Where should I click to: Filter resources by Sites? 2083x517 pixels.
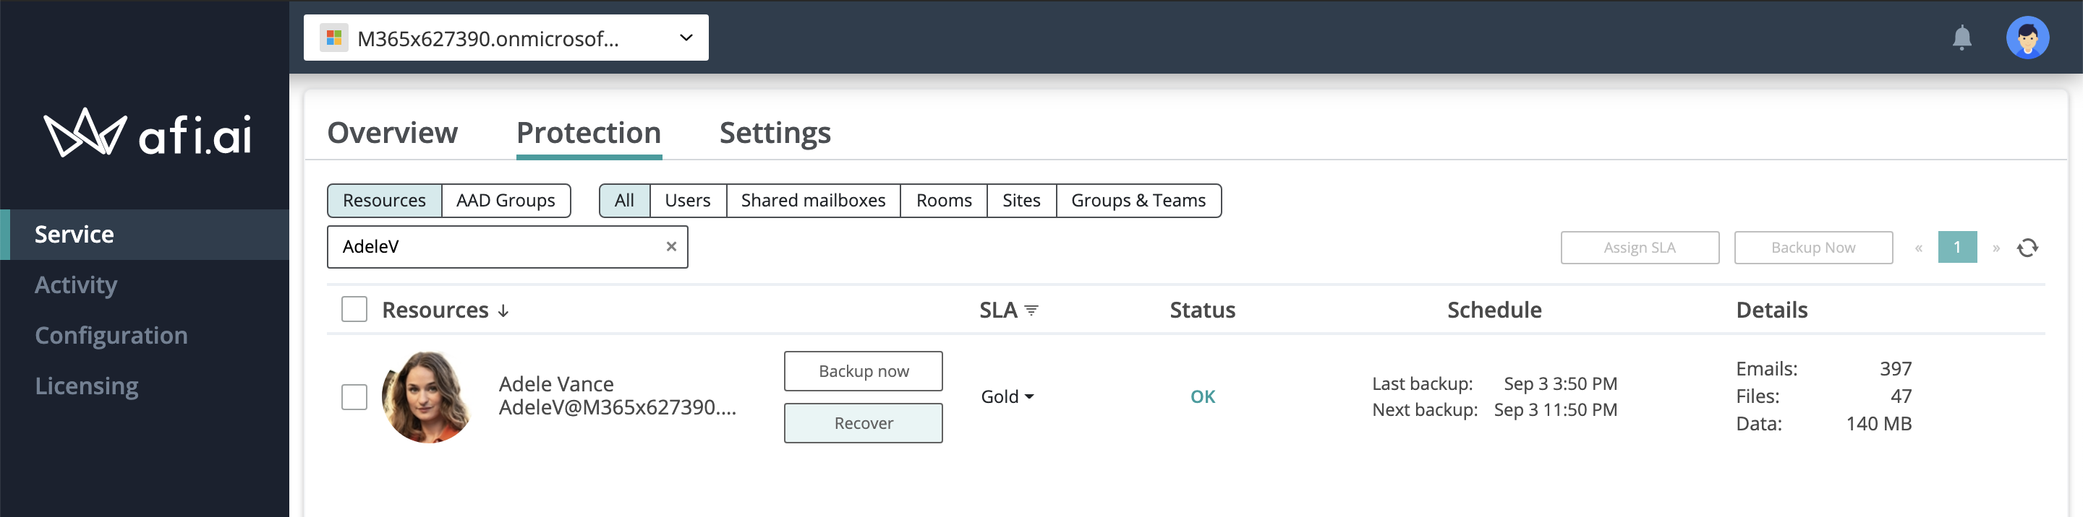click(x=1021, y=200)
